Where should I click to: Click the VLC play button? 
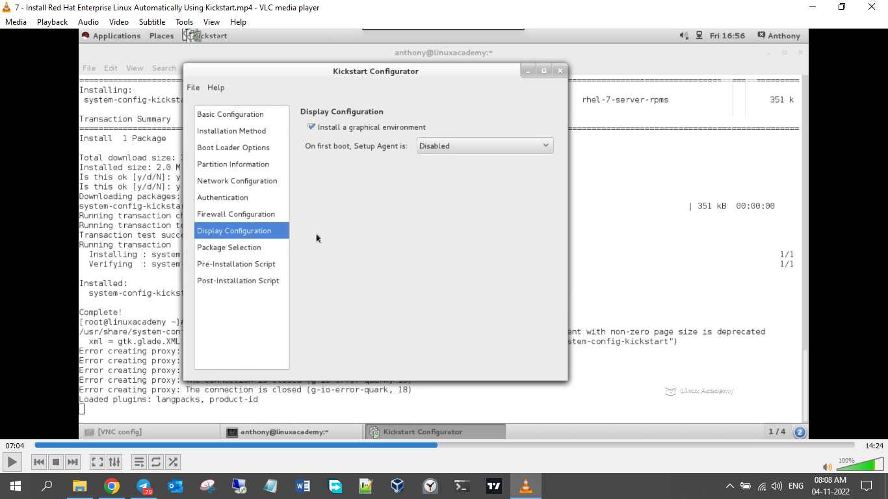pos(12,462)
